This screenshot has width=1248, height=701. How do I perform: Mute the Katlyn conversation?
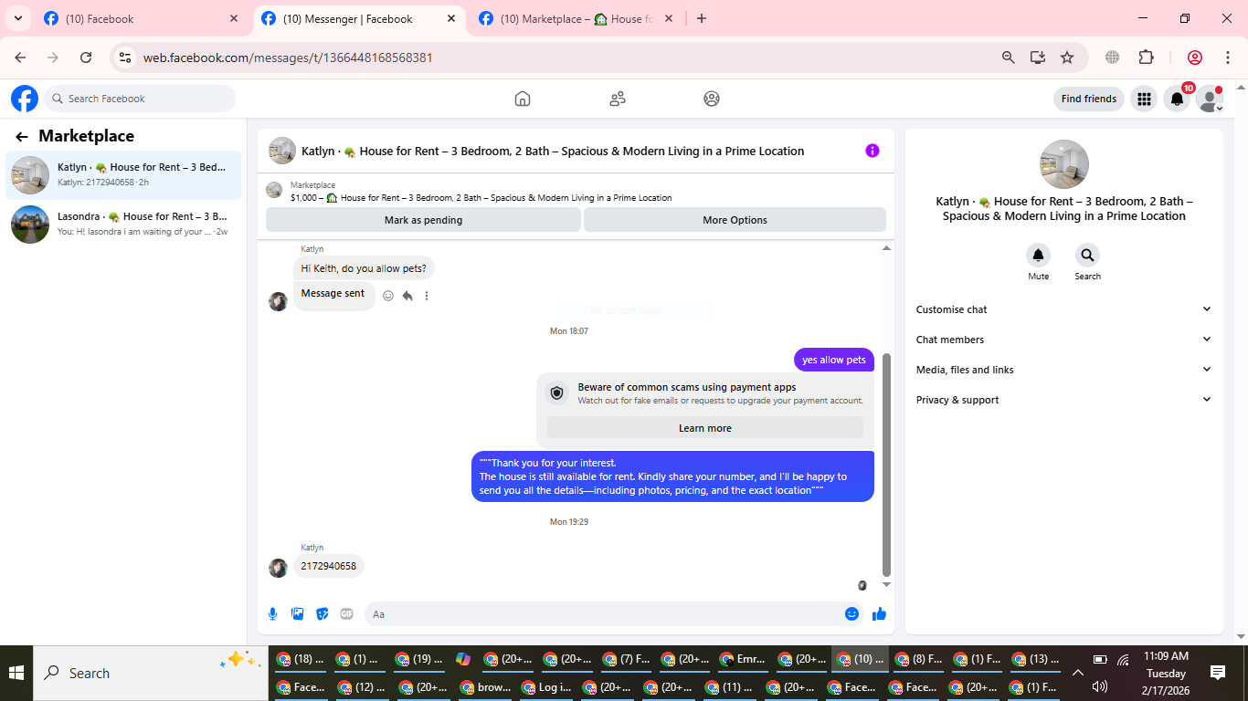(1038, 256)
